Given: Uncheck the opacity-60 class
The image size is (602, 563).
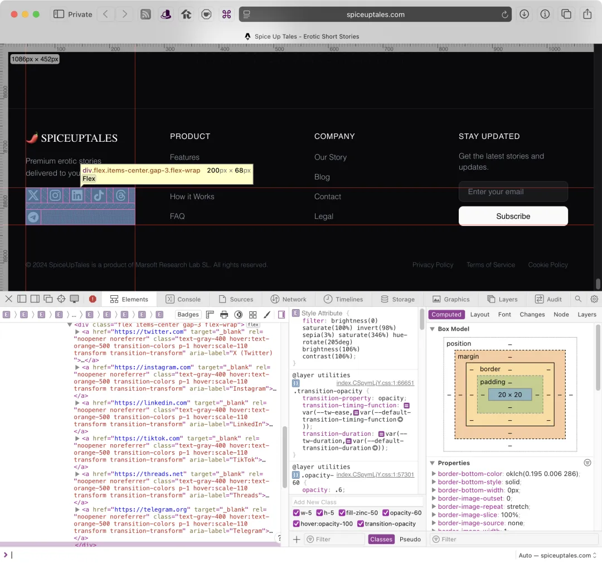Looking at the screenshot, I should click(386, 513).
